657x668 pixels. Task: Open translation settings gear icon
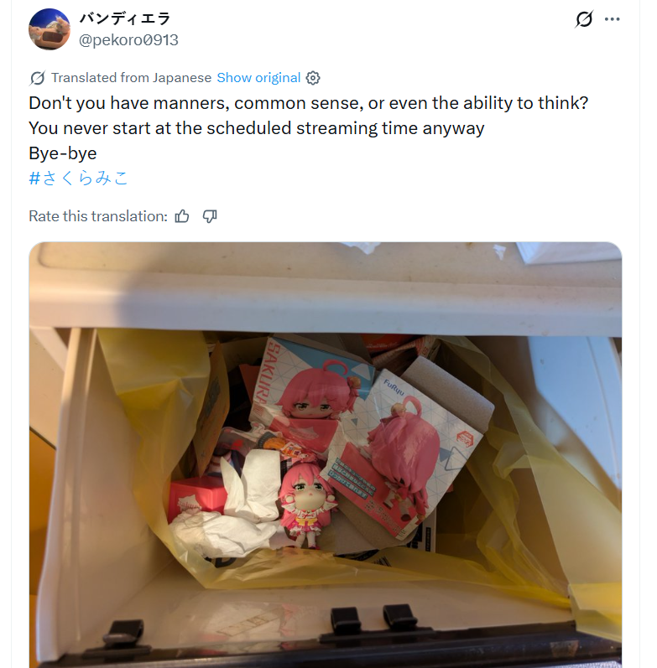click(x=313, y=78)
